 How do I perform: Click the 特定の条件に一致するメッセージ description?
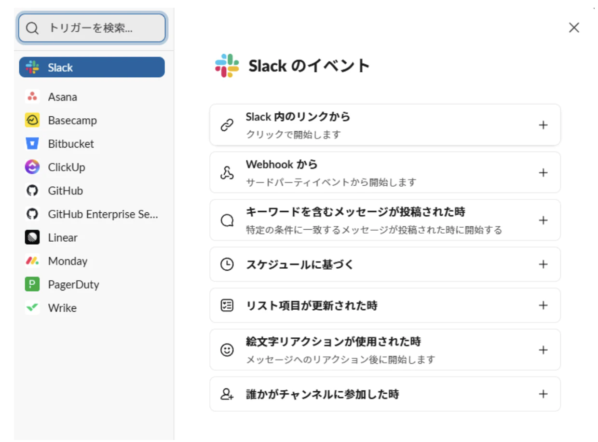[x=374, y=230]
